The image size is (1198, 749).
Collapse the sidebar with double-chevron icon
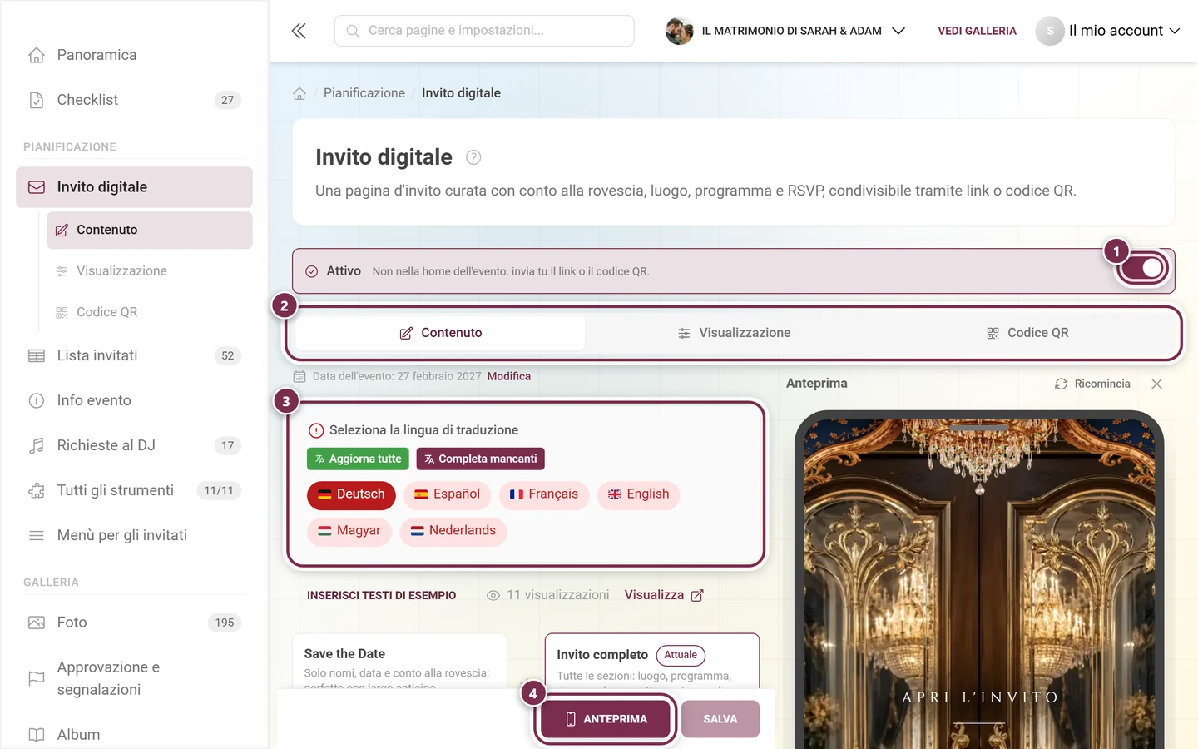click(299, 31)
